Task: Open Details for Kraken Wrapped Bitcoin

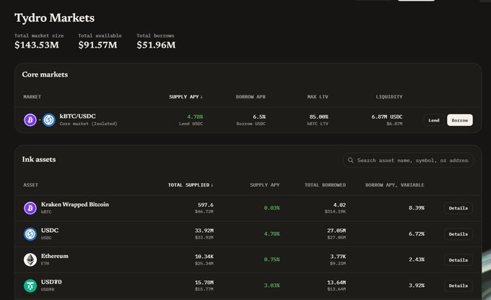Action: pyautogui.click(x=458, y=208)
